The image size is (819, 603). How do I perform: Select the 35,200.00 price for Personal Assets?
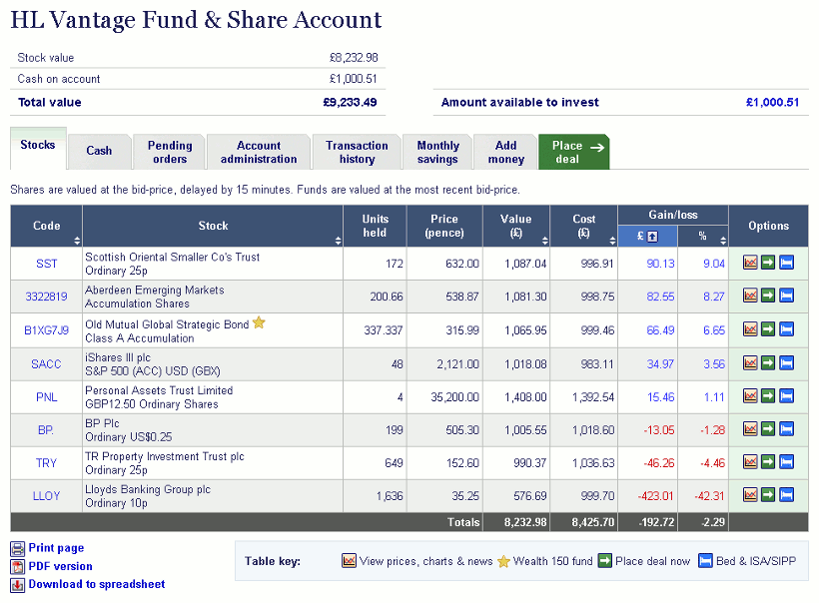coord(454,397)
